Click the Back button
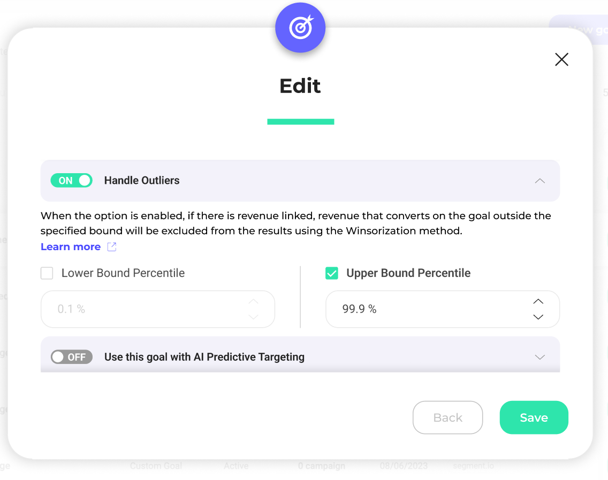 447,417
